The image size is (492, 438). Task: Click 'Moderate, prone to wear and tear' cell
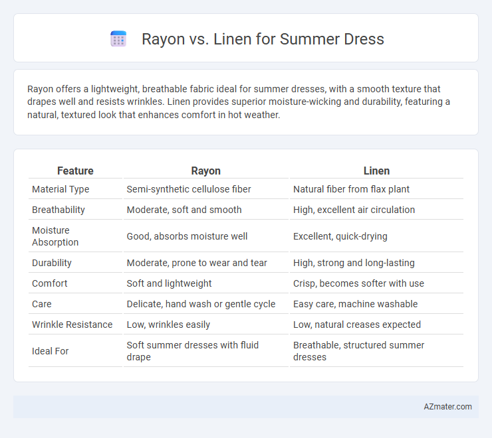coord(197,263)
